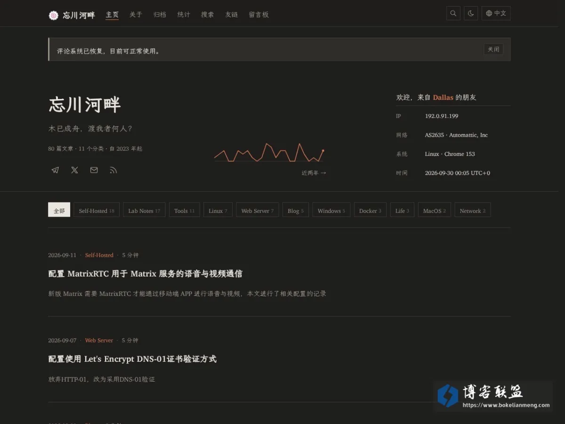Filter by Self-Hosted 18 category
Screen dimensions: 565x424
97,210
